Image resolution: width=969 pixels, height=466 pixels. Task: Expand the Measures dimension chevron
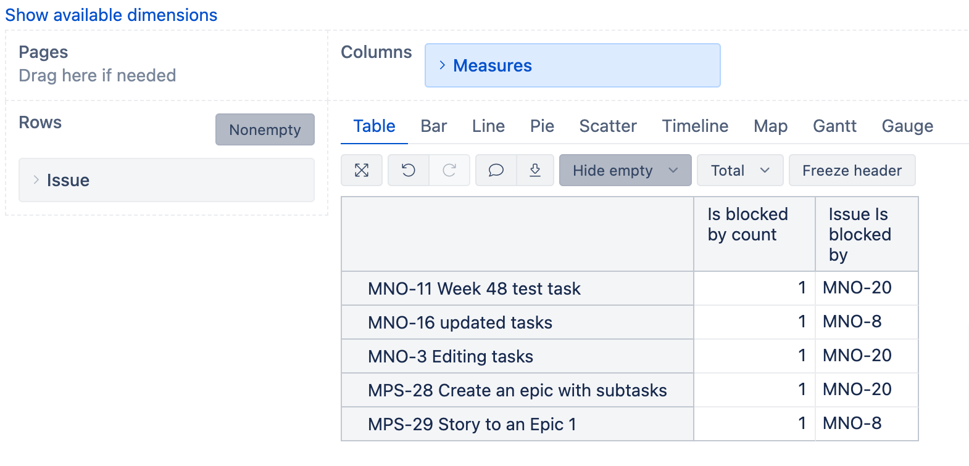[x=442, y=65]
